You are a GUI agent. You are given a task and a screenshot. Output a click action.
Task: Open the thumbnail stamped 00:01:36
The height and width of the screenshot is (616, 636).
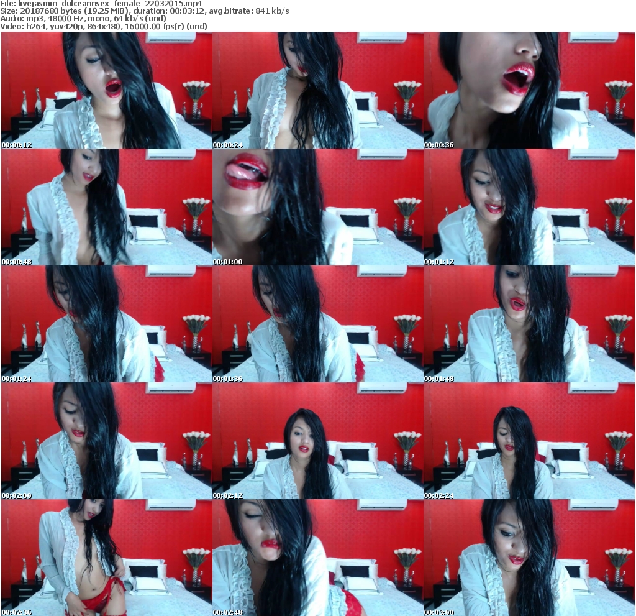coord(318,324)
